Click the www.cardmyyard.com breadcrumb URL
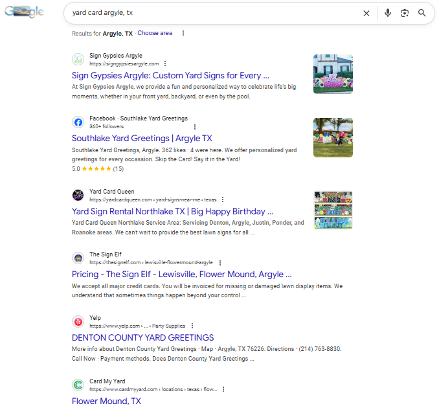This screenshot has width=439, height=406. pyautogui.click(x=153, y=389)
